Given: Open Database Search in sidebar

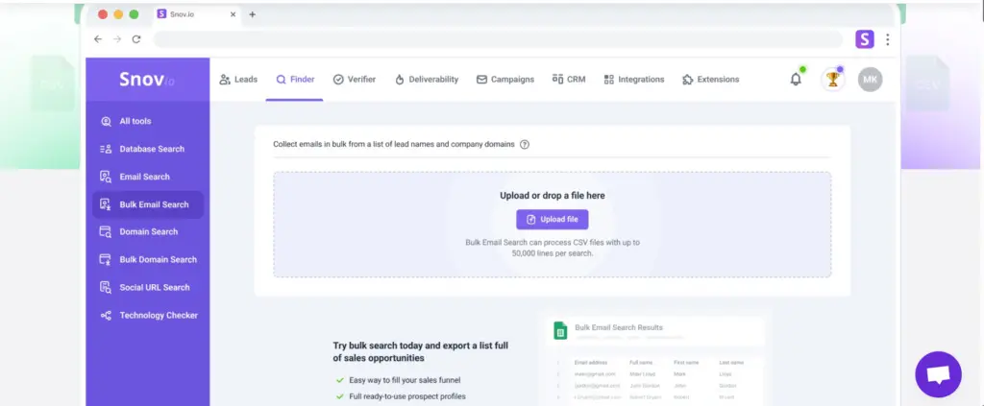Looking at the screenshot, I should (148, 149).
